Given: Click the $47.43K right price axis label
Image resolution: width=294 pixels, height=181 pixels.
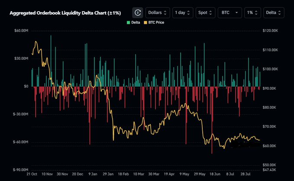Looking at the screenshot, I should pos(269,170).
